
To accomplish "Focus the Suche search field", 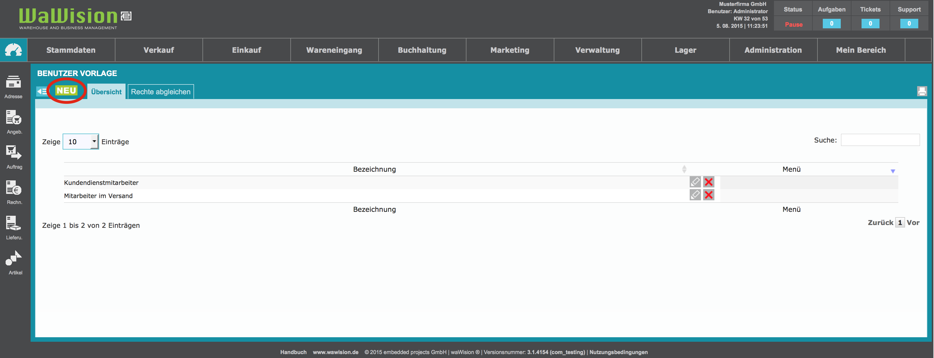I will (880, 140).
